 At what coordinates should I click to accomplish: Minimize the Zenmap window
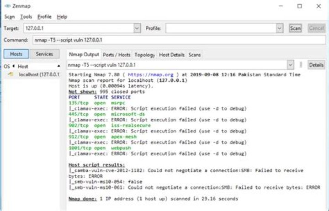pos(281,6)
